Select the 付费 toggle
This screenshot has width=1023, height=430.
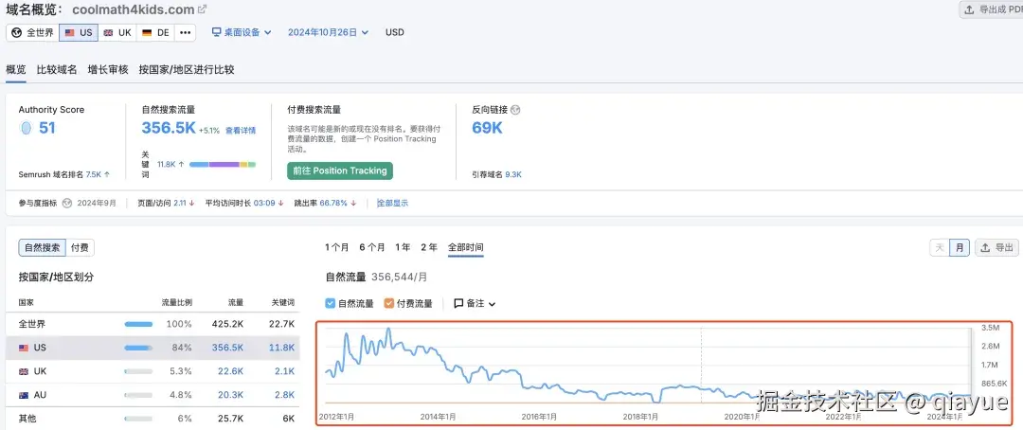tap(81, 248)
